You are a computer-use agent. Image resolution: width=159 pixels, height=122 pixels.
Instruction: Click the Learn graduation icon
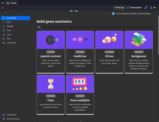tap(4, 34)
